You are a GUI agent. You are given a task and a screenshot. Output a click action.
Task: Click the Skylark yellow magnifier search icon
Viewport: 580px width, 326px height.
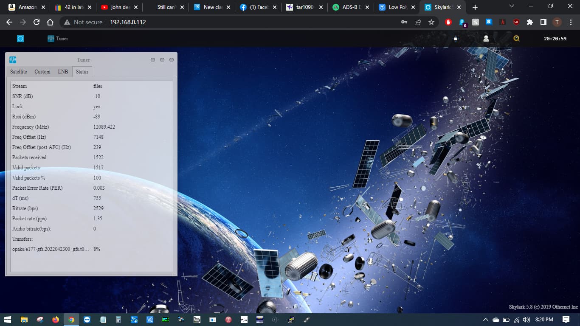516,39
